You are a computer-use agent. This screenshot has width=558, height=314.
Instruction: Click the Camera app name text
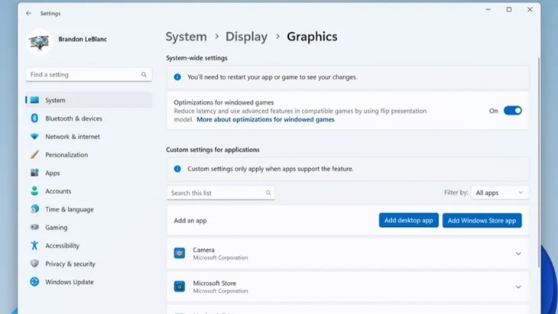click(x=203, y=250)
